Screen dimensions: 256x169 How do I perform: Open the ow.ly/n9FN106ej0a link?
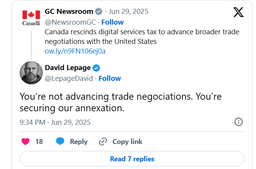[x=75, y=51]
